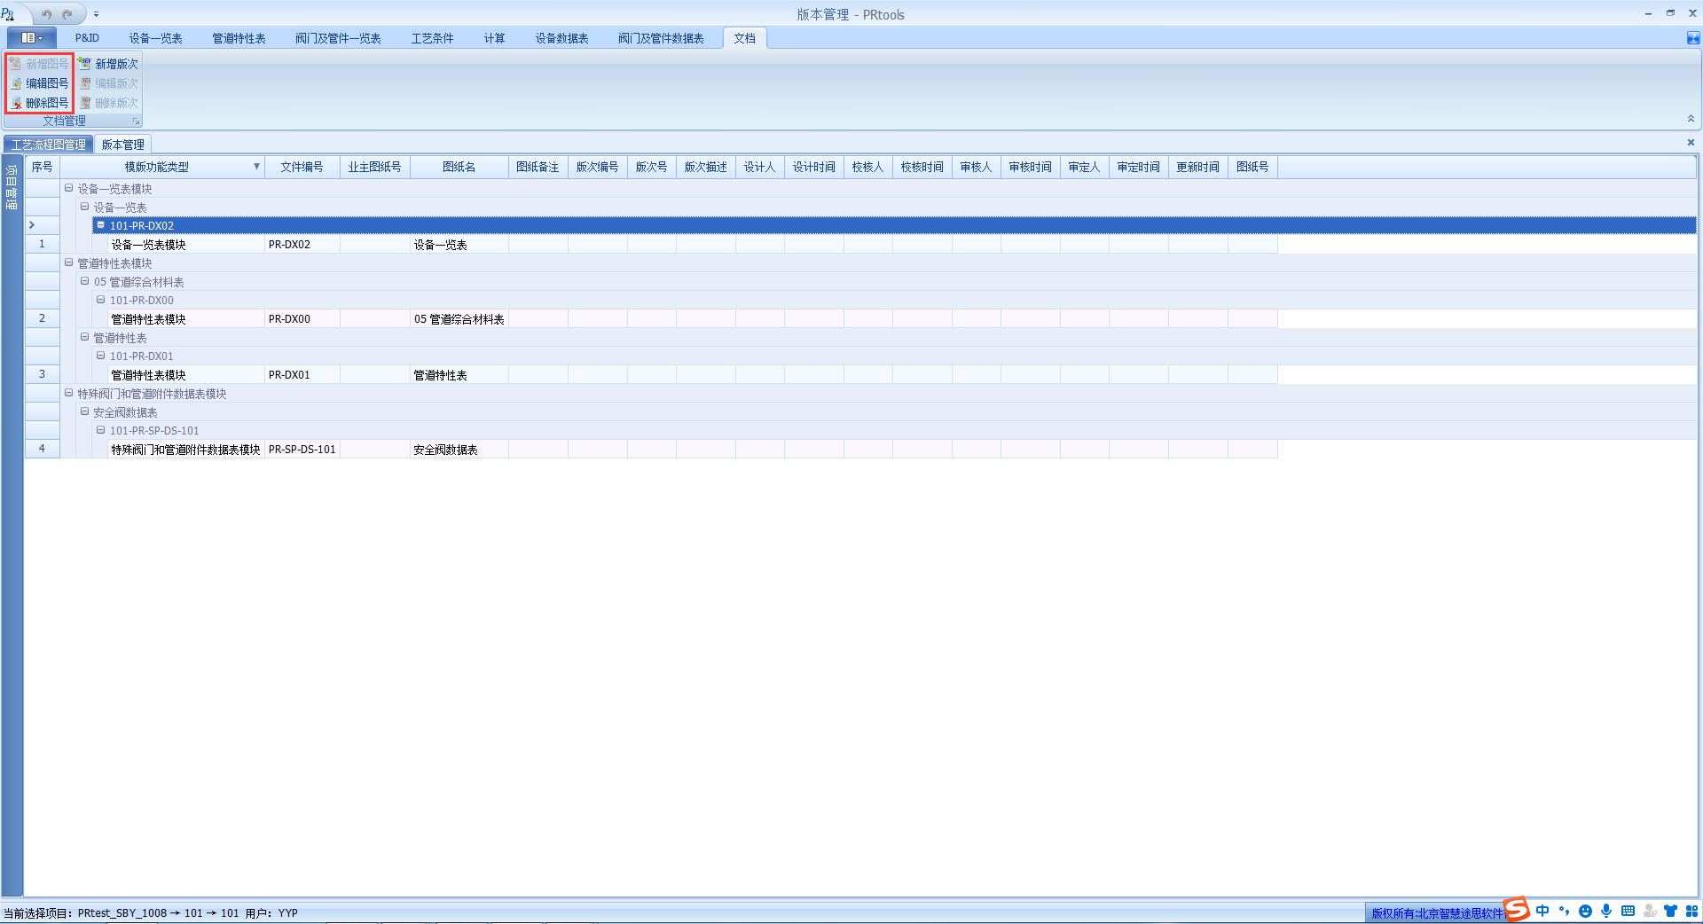This screenshot has width=1703, height=924.
Task: Collapse the 设备一览表模块 tree group
Action: pyautogui.click(x=68, y=188)
